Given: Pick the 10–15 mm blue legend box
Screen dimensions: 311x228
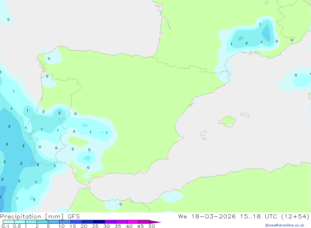Looking at the screenshot, I should pos(65,222).
